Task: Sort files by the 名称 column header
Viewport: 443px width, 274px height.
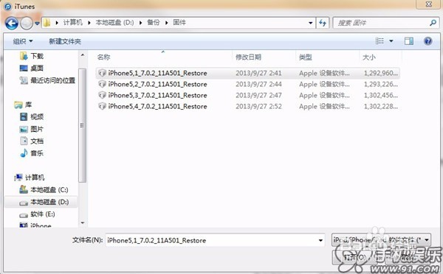Action: pos(103,57)
